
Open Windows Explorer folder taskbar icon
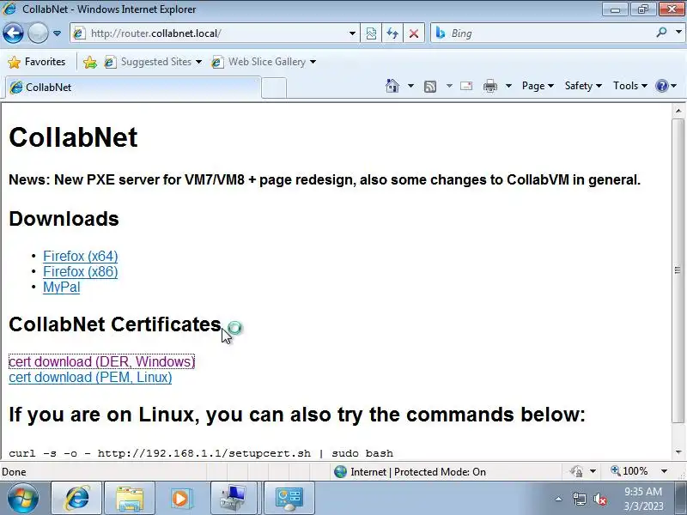[x=130, y=498]
